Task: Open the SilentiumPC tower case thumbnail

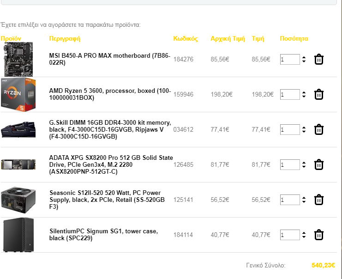Action: pyautogui.click(x=18, y=235)
